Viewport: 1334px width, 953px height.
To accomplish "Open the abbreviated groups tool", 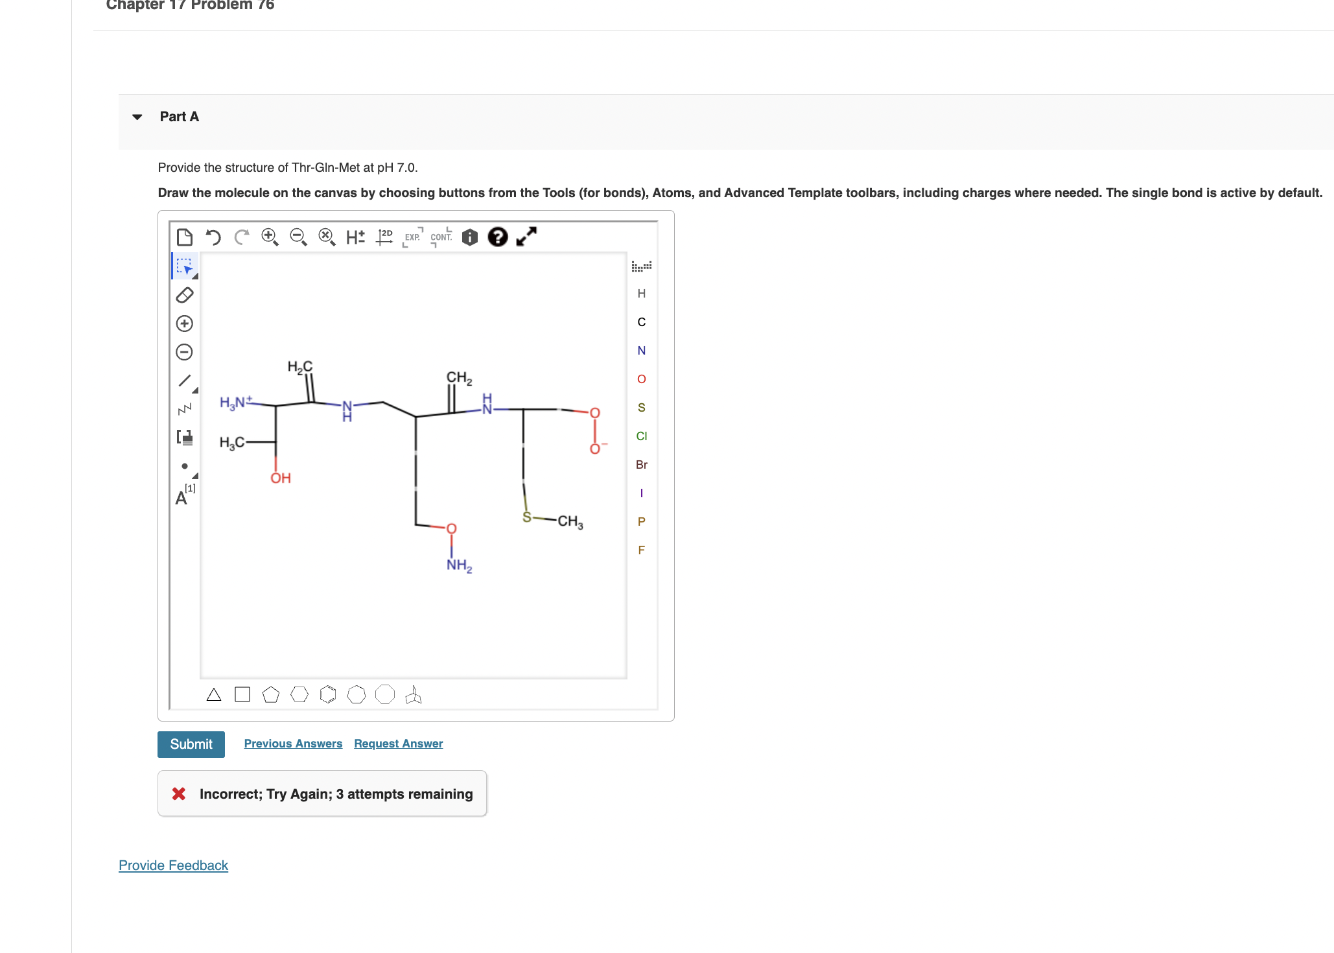I will click(184, 438).
